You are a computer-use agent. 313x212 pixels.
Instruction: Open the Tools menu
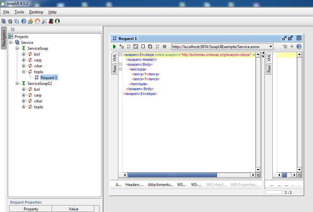[19, 12]
